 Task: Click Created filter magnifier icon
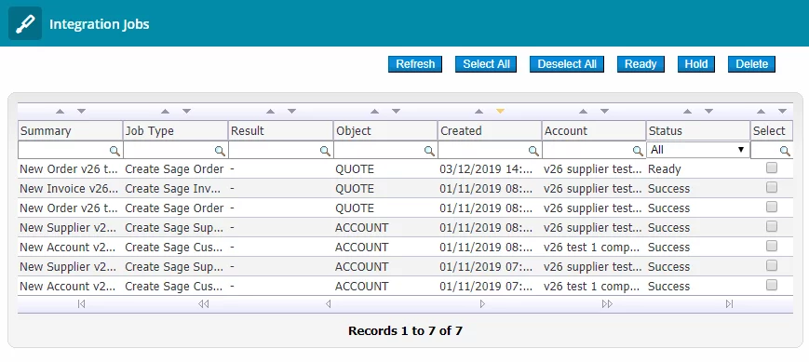(534, 151)
